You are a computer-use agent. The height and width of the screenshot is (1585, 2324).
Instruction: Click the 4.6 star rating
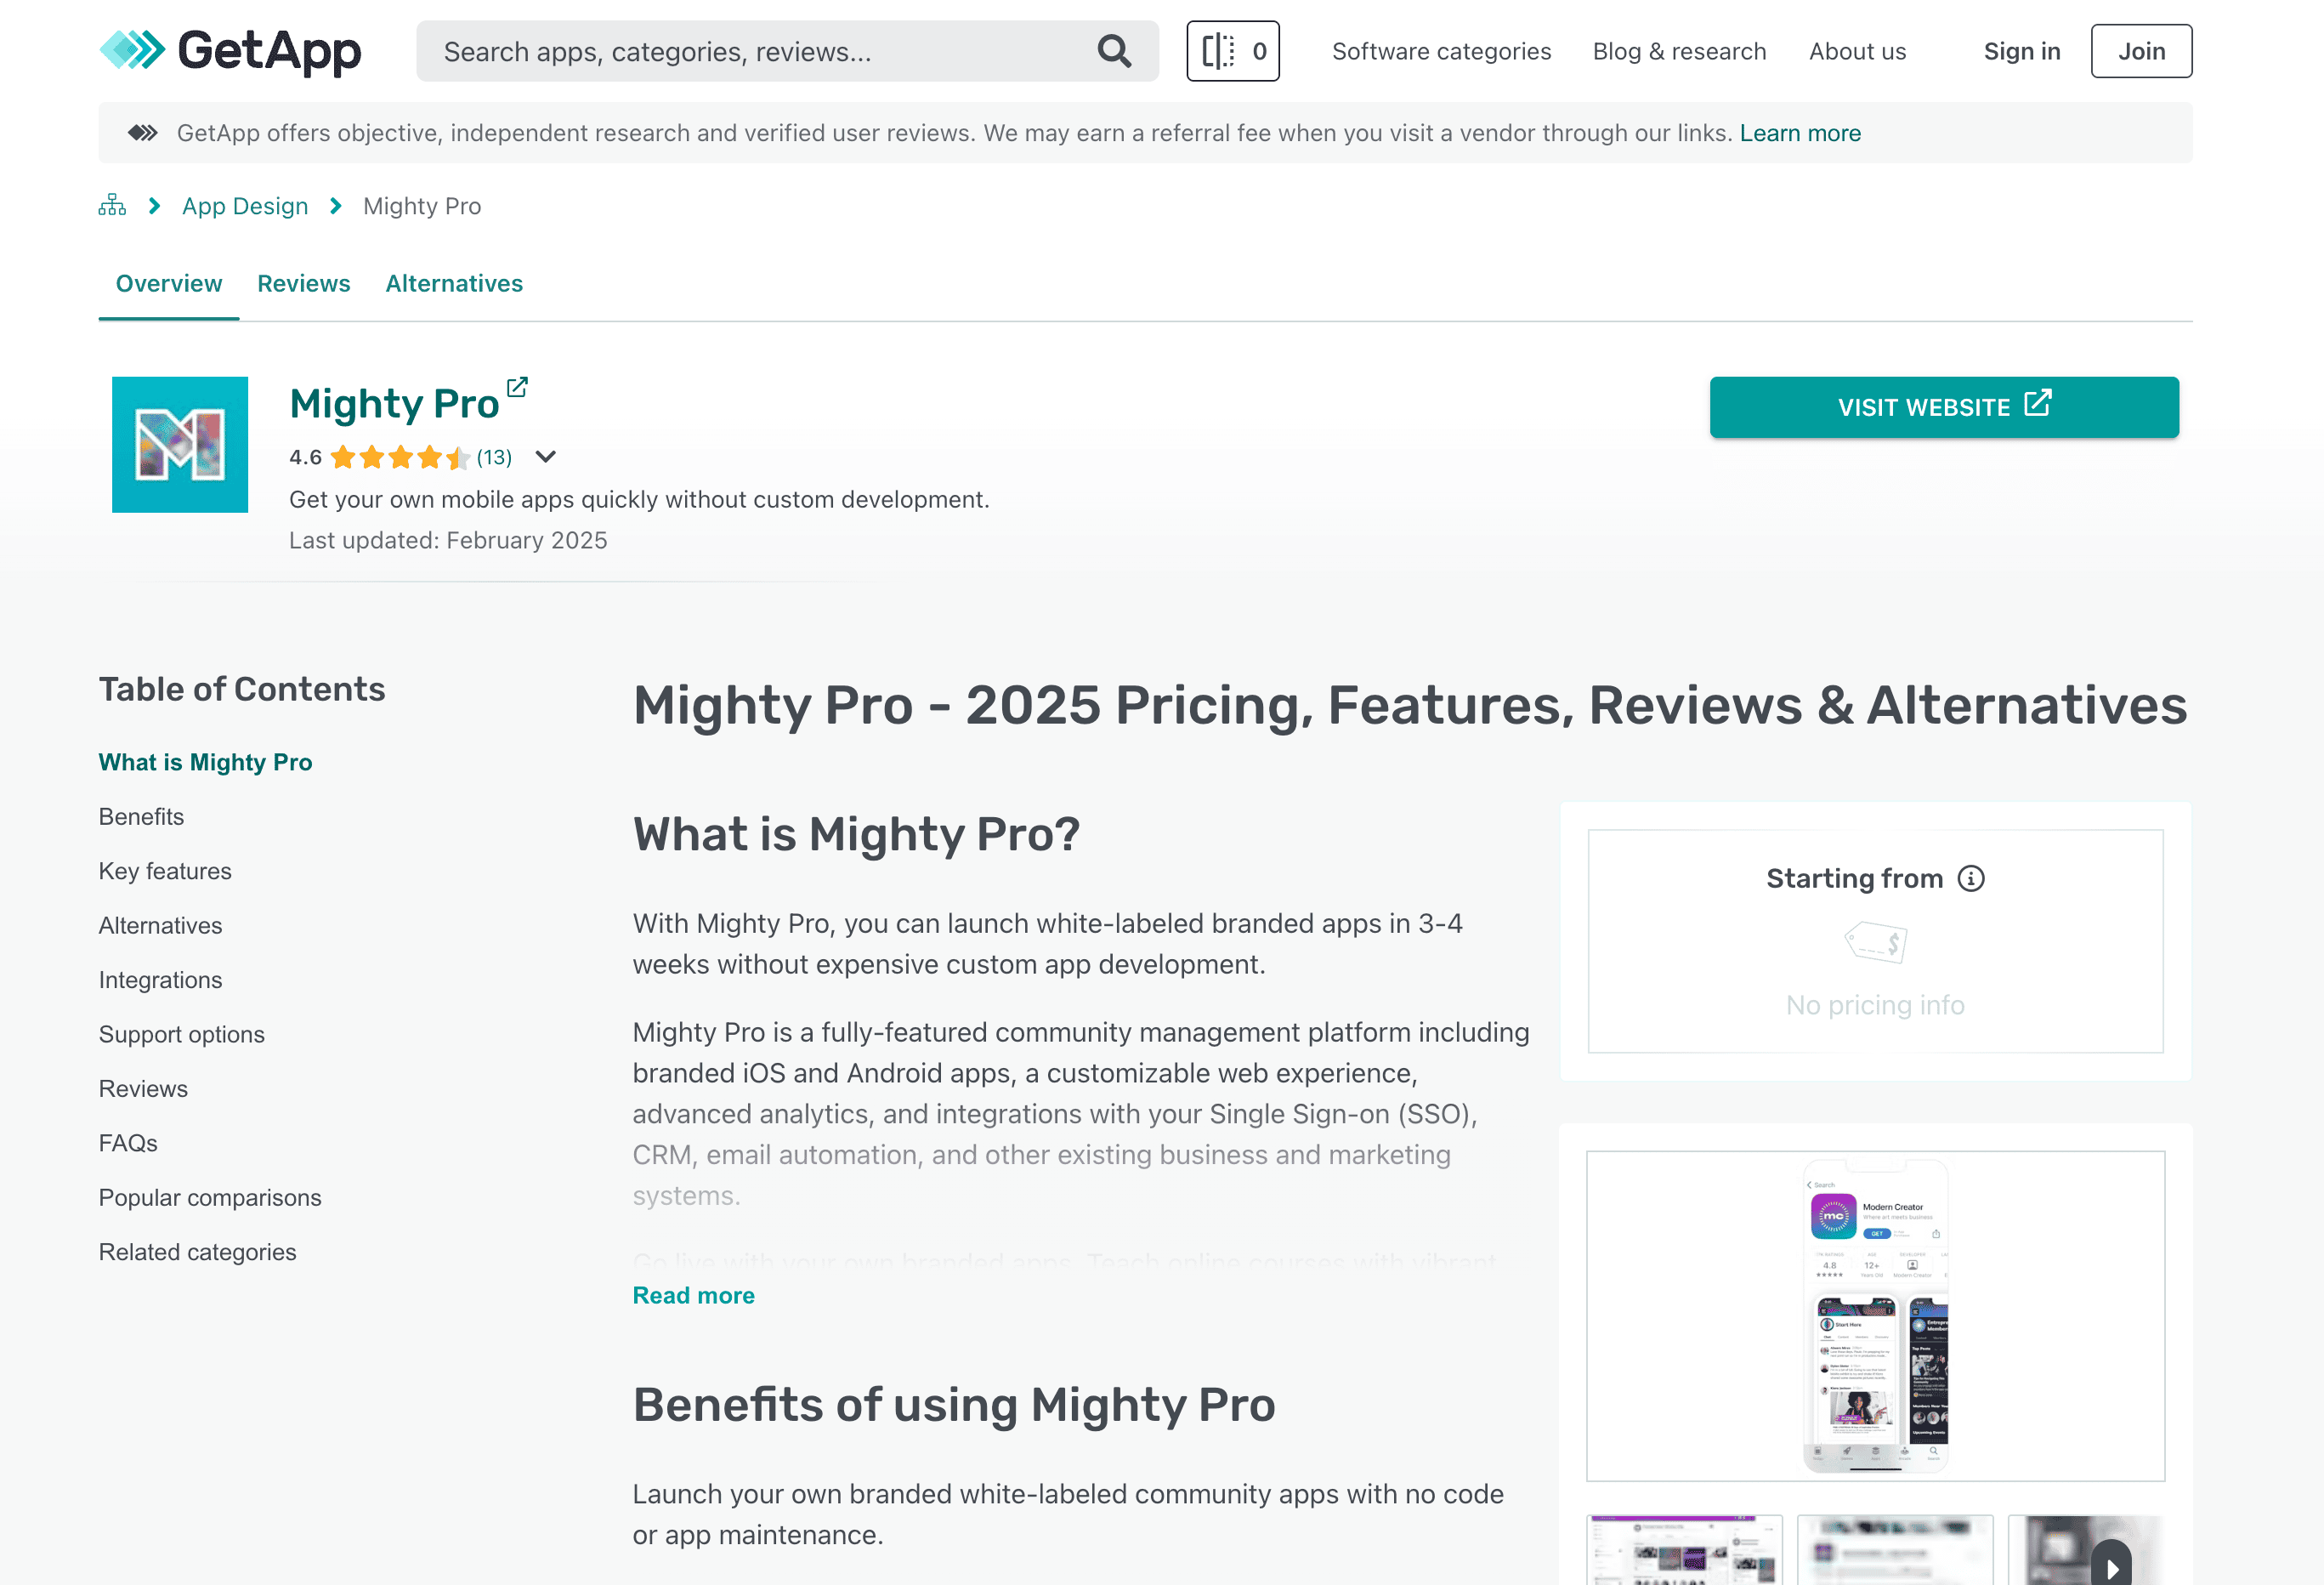399,457
